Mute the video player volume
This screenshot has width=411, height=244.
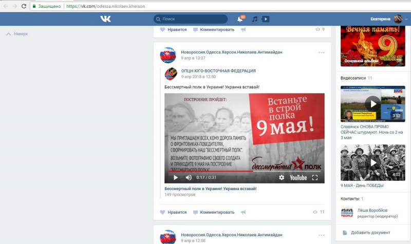click(189, 178)
